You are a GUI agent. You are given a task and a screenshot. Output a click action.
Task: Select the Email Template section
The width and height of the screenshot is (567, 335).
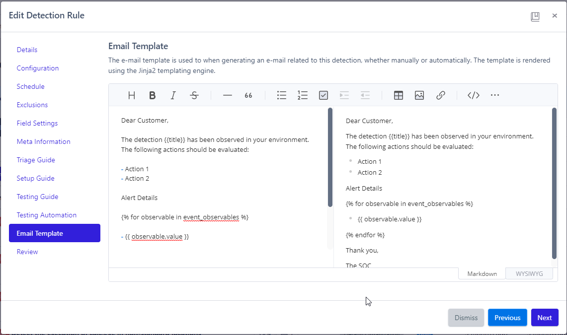click(x=55, y=233)
